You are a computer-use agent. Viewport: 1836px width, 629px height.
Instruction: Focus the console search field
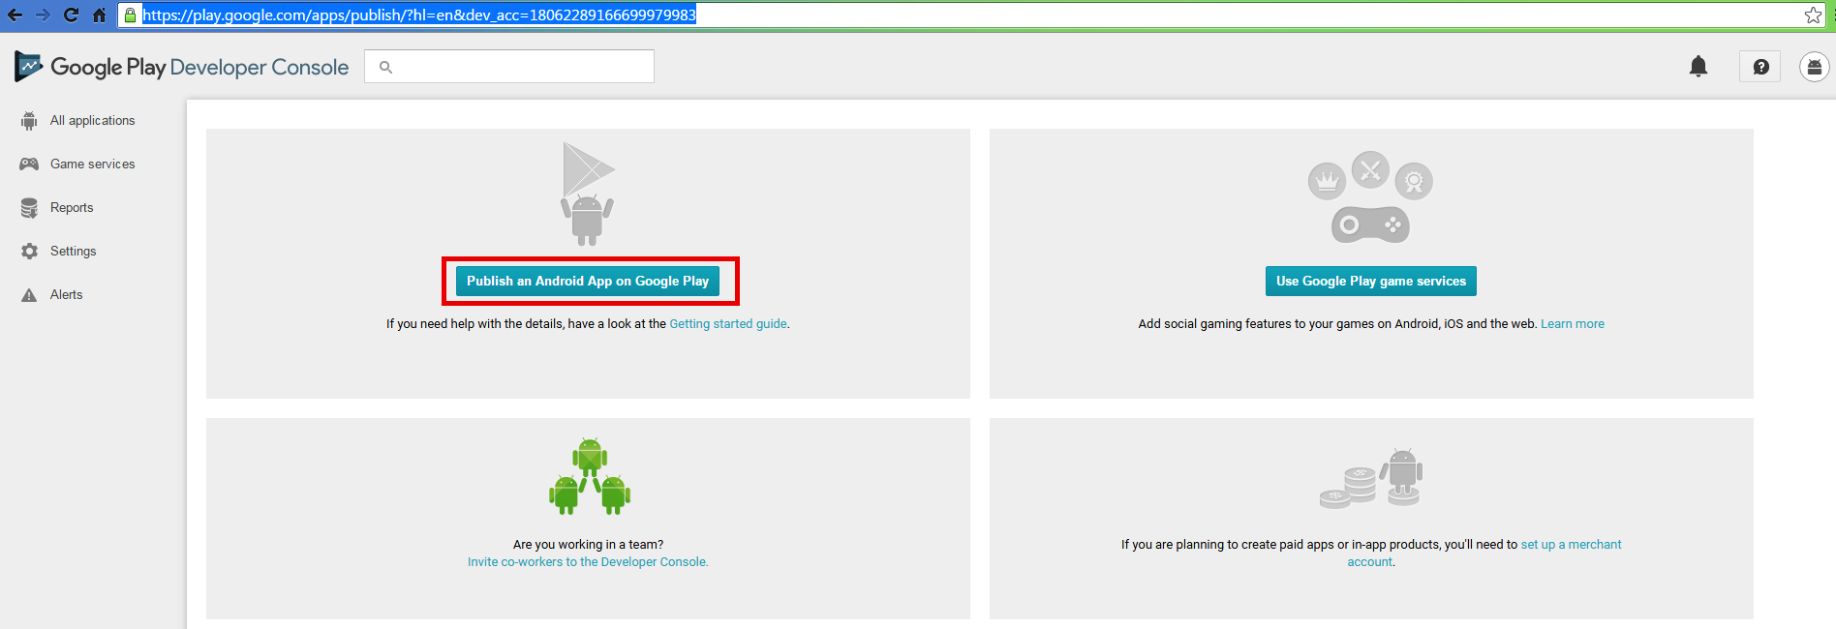[x=509, y=67]
